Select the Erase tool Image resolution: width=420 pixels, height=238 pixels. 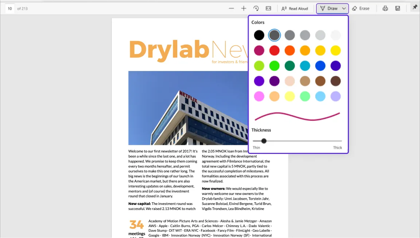click(x=361, y=9)
